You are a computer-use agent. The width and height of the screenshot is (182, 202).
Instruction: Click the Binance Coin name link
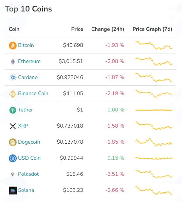pyautogui.click(x=33, y=93)
